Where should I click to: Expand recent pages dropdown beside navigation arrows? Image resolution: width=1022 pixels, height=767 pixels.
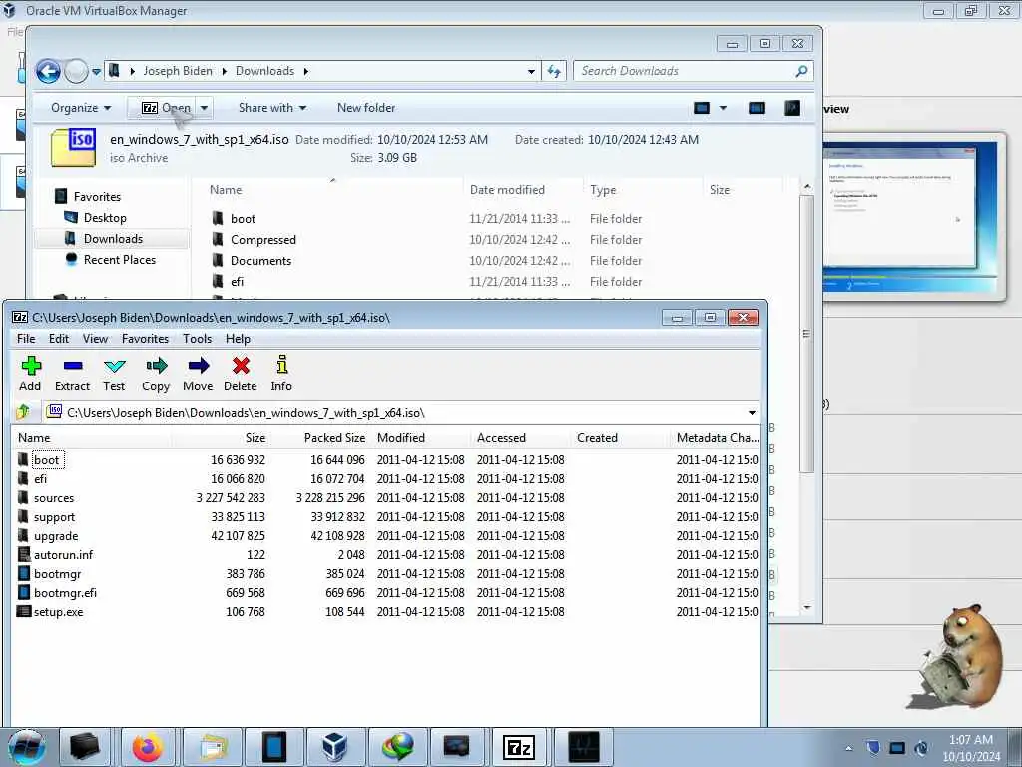click(96, 72)
